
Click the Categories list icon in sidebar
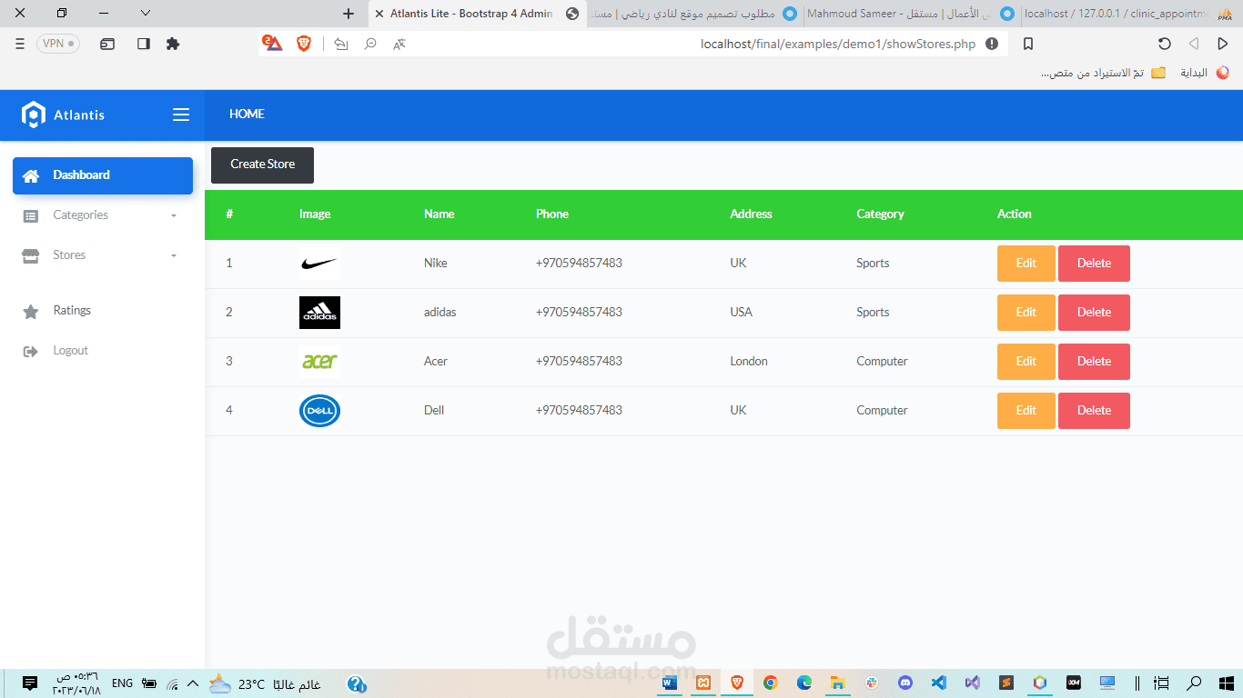pos(31,216)
